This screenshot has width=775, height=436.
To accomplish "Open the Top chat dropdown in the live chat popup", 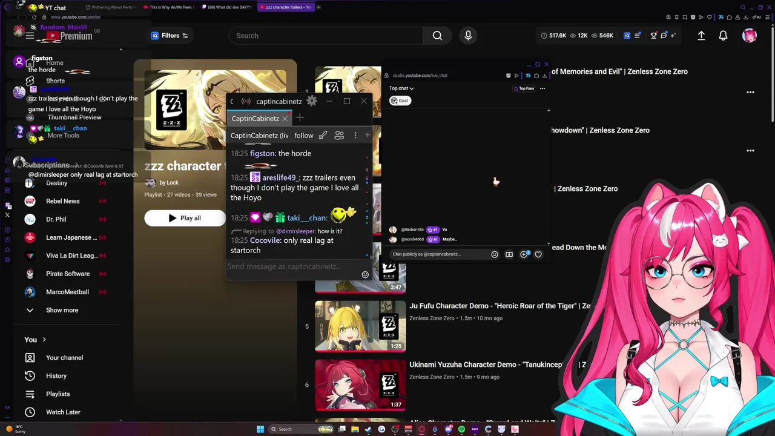I will [x=401, y=88].
